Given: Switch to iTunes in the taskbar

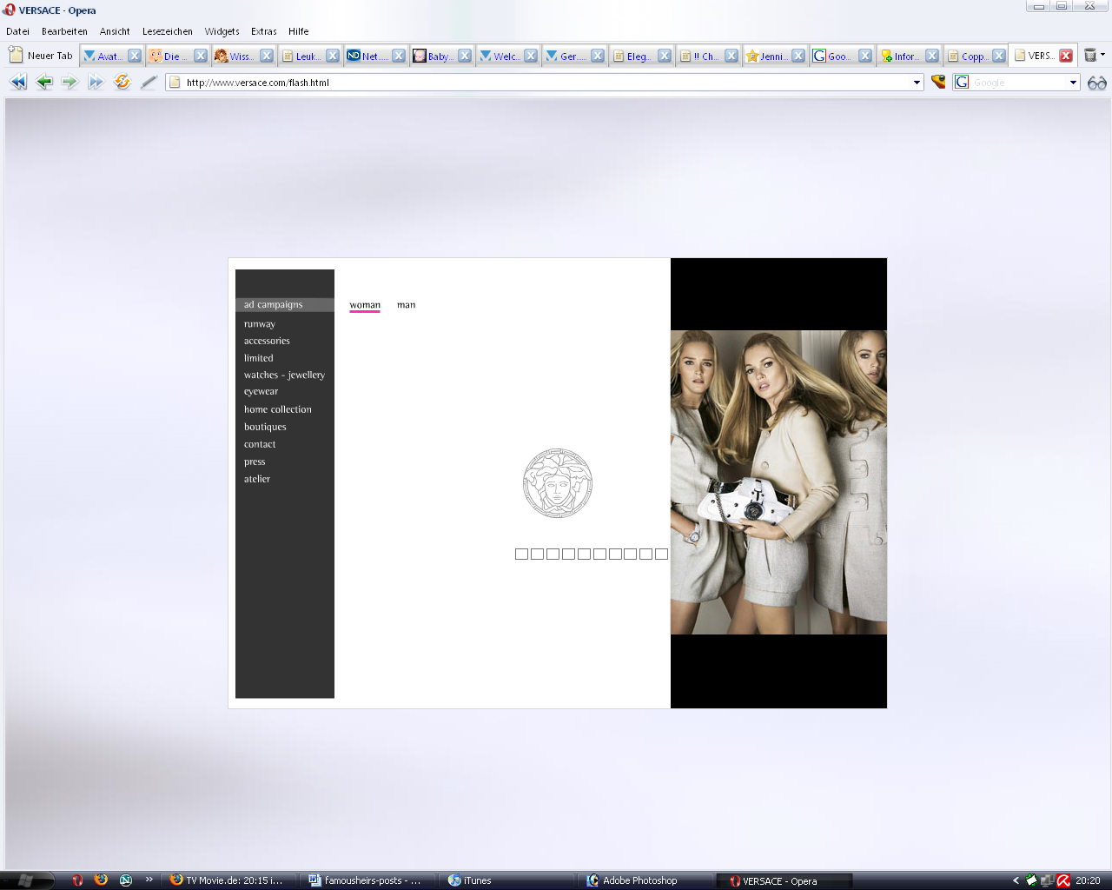Looking at the screenshot, I should tap(477, 880).
